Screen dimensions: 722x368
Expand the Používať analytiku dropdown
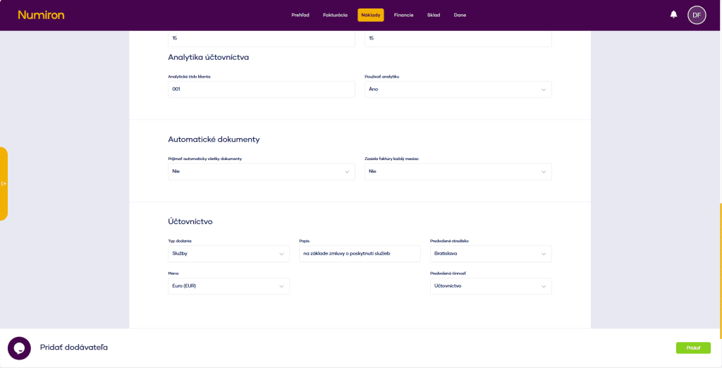click(x=458, y=90)
